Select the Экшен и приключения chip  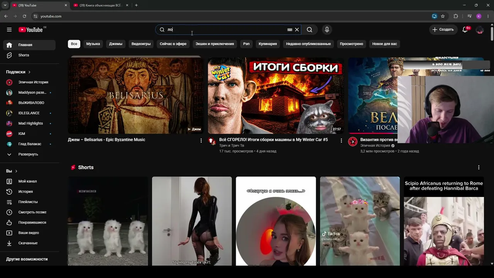click(x=215, y=44)
